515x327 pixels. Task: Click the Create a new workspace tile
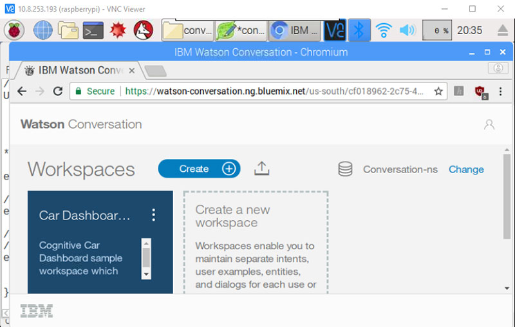(256, 242)
